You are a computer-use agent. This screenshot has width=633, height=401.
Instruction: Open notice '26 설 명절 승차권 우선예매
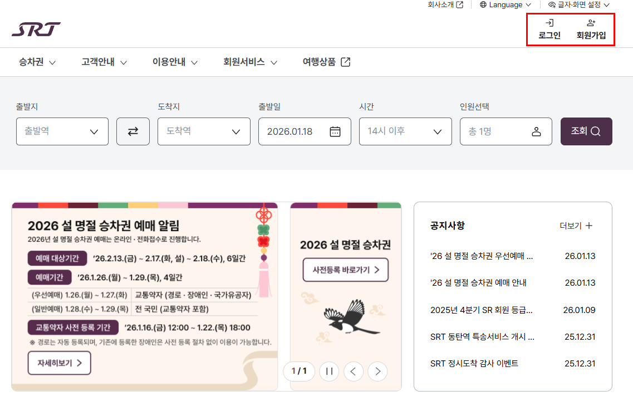(481, 256)
